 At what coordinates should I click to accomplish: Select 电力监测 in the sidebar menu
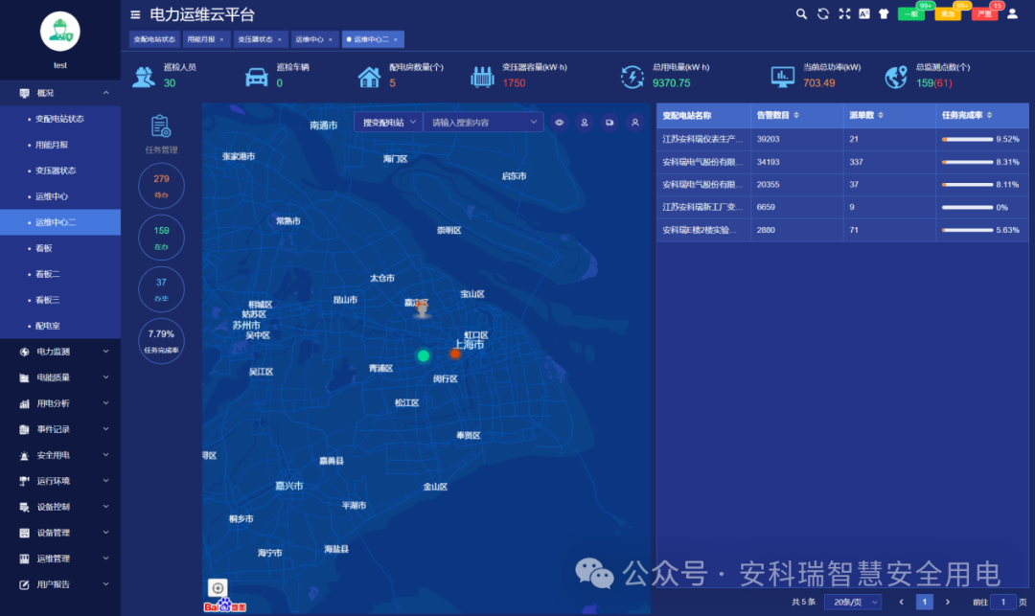[53, 352]
